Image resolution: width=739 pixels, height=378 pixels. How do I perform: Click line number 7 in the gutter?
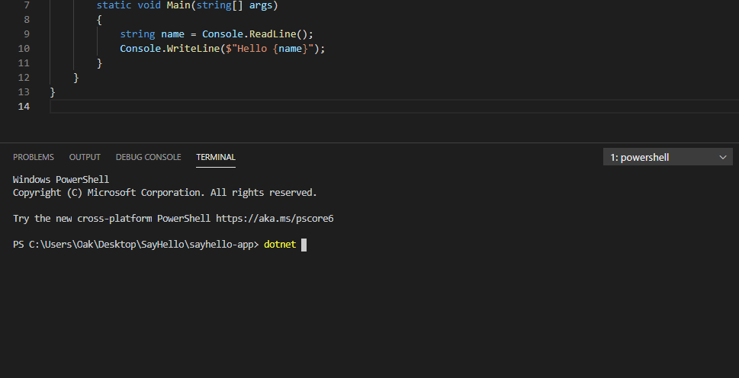27,5
